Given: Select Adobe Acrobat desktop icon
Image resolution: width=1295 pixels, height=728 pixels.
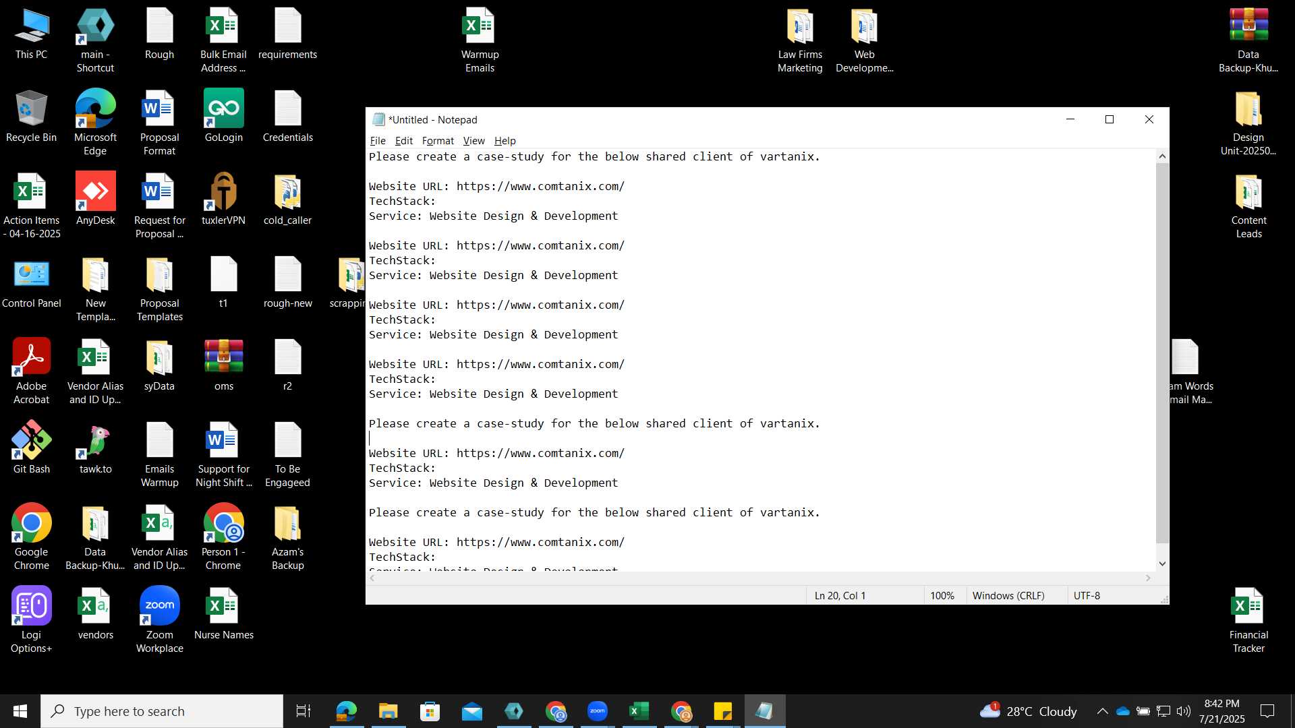Looking at the screenshot, I should click(x=31, y=371).
